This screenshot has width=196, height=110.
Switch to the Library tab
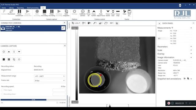[x=11, y=8]
